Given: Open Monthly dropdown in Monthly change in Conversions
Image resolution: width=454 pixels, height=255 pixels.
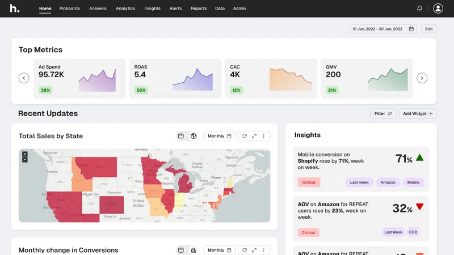Looking at the screenshot, I should 220,250.
